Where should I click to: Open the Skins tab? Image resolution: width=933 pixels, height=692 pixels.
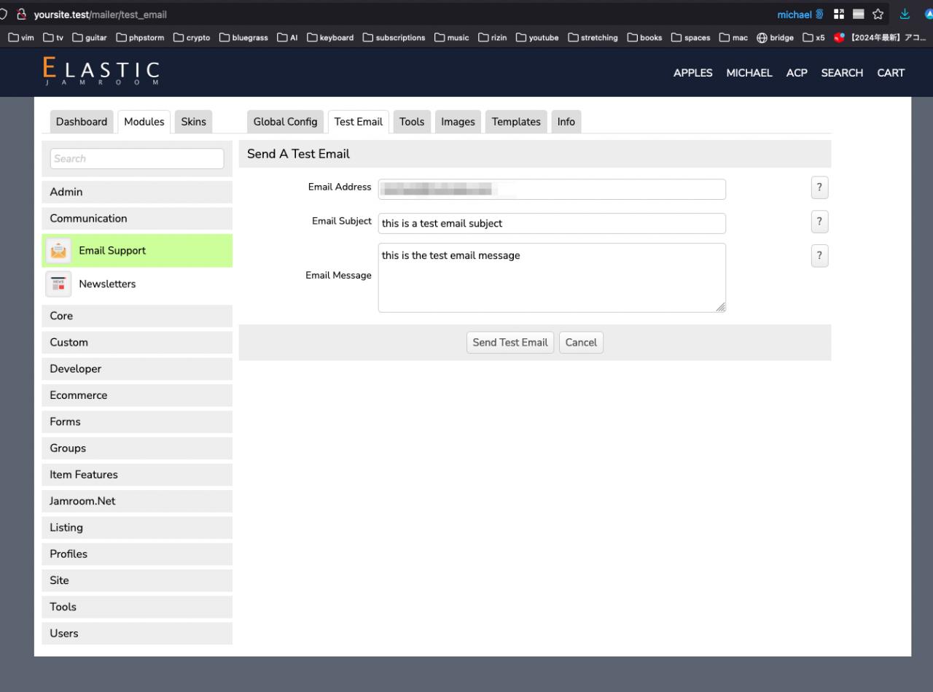point(193,122)
